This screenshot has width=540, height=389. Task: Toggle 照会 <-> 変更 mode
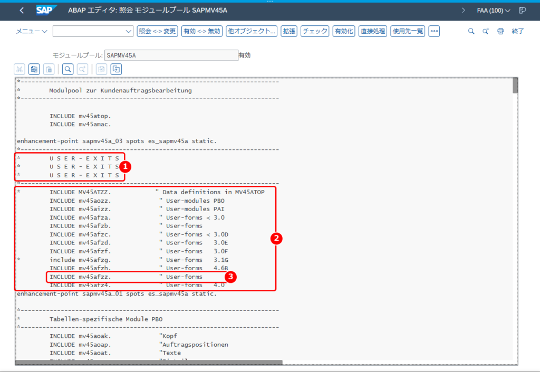coord(157,31)
